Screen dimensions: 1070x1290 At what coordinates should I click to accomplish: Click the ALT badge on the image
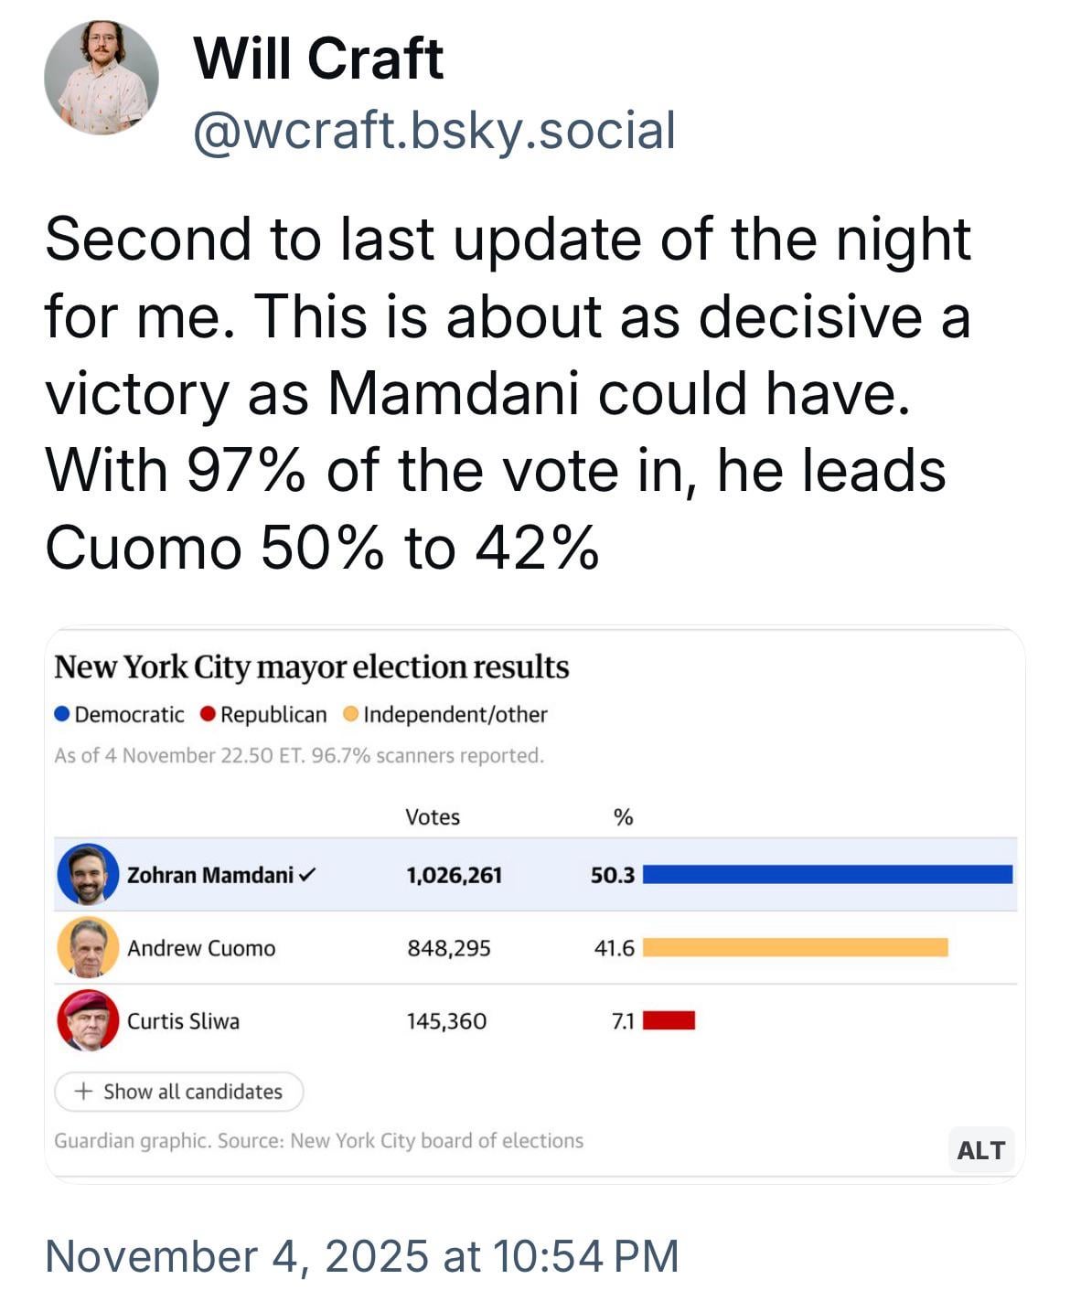(980, 1149)
